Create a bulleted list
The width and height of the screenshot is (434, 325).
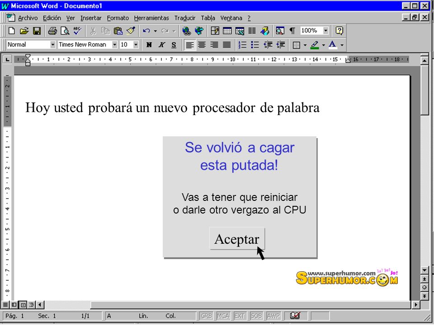(255, 45)
